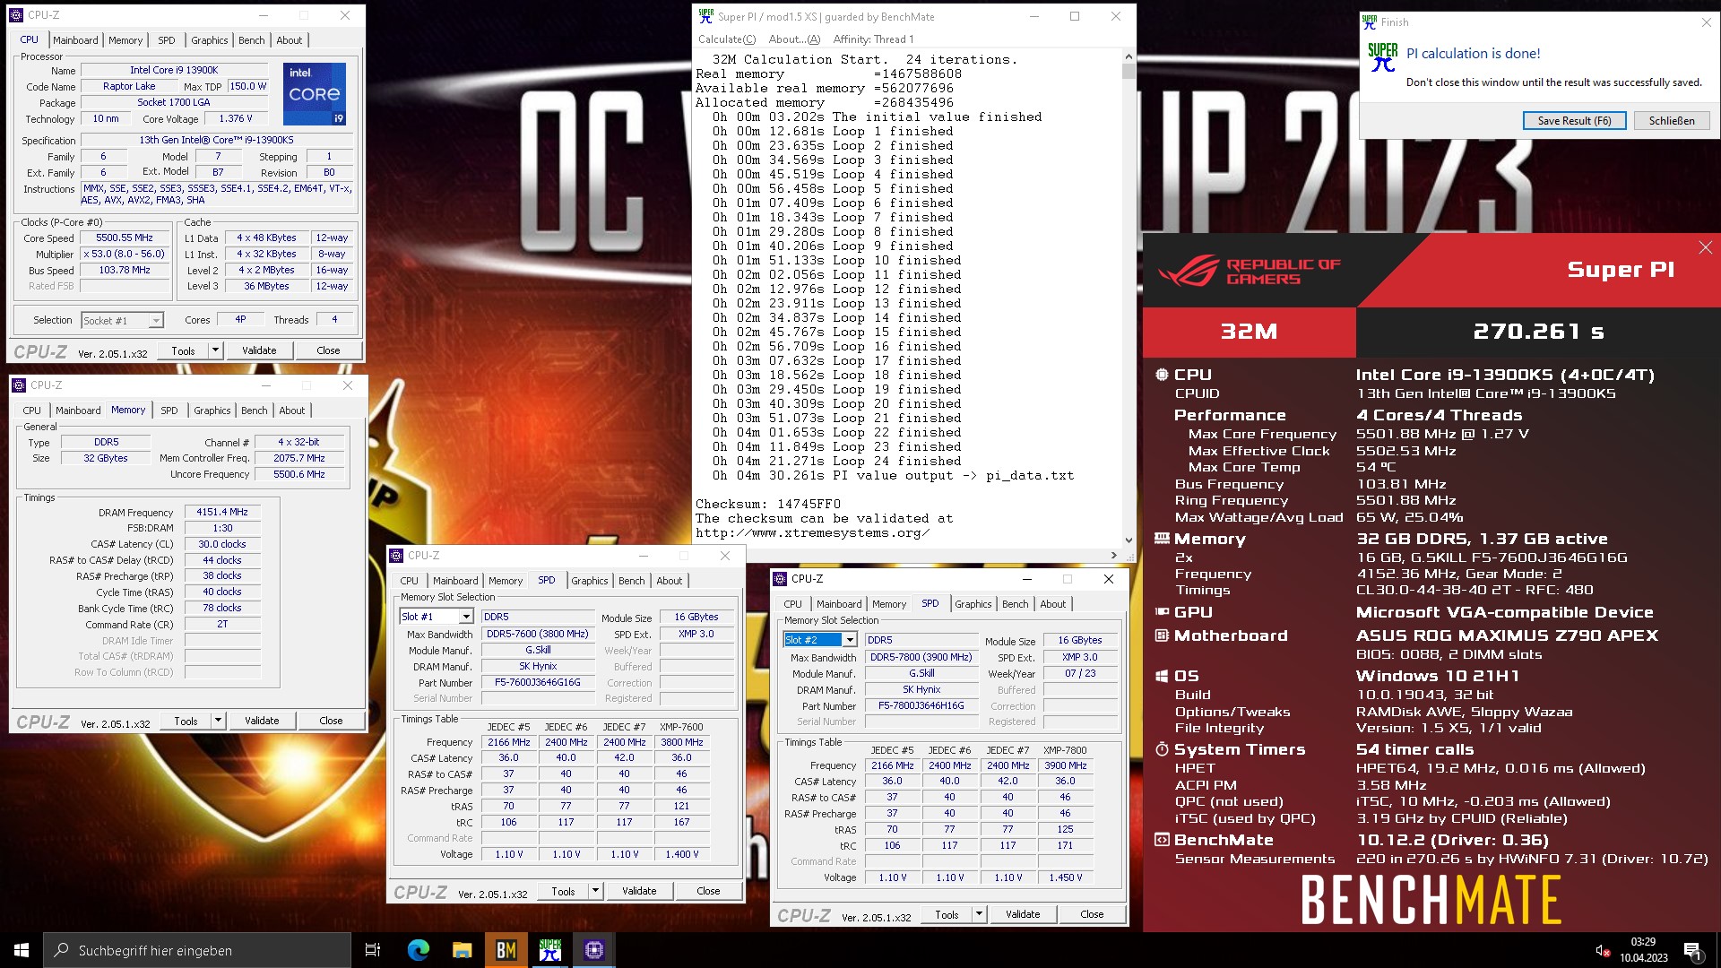This screenshot has height=968, width=1721.
Task: Open the Socket #1 selection dropdown
Action: click(x=156, y=320)
